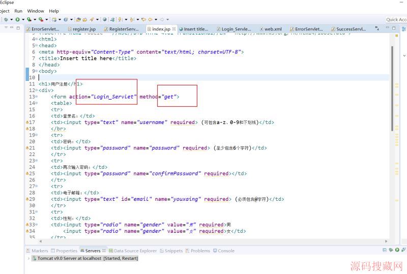This screenshot has width=407, height=274.
Task: Open the External Tools dropdown arrow
Action: click(46, 19)
